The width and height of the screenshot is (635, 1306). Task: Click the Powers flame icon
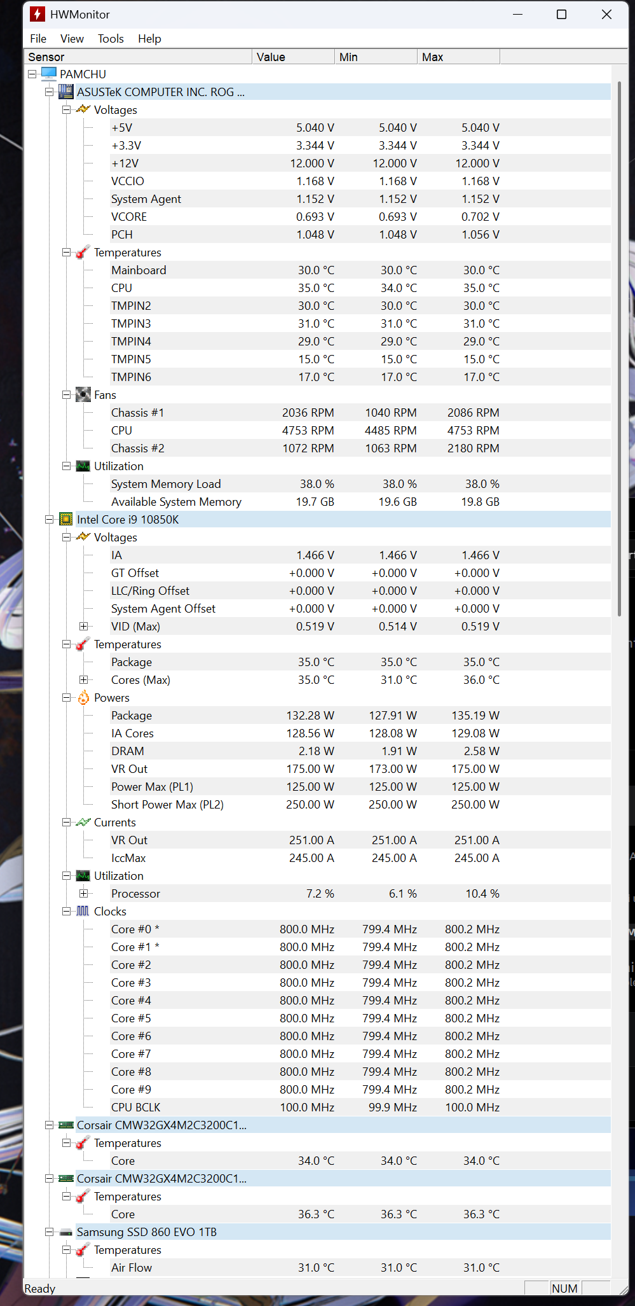point(83,697)
